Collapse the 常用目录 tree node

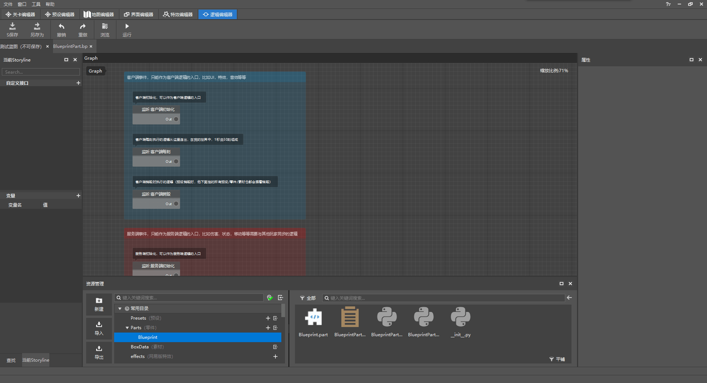pos(120,309)
